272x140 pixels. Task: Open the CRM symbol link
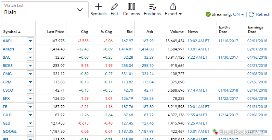7,82
